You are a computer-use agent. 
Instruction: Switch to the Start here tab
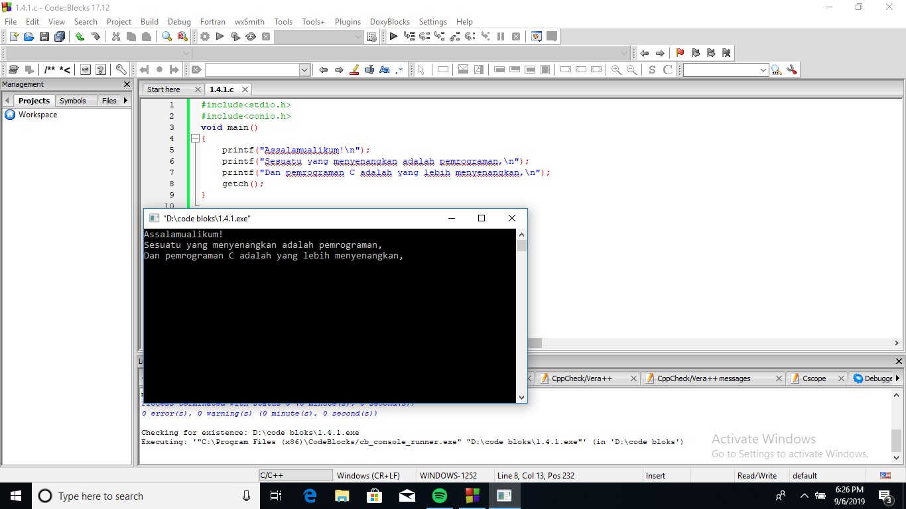click(164, 89)
